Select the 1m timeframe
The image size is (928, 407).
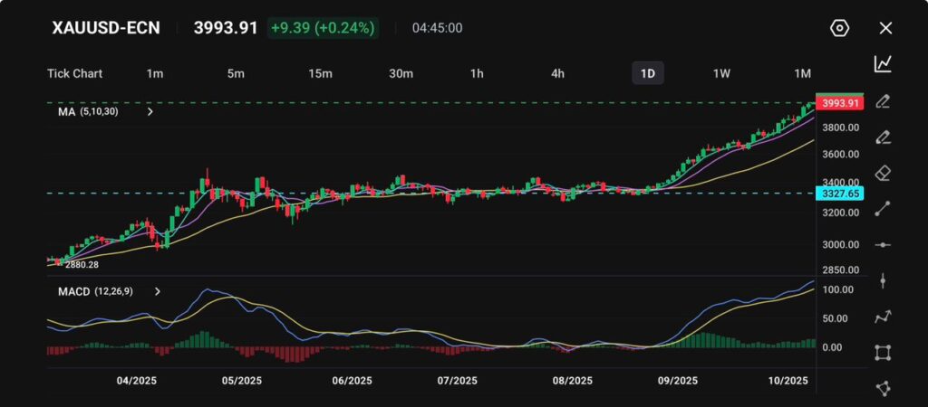(155, 73)
